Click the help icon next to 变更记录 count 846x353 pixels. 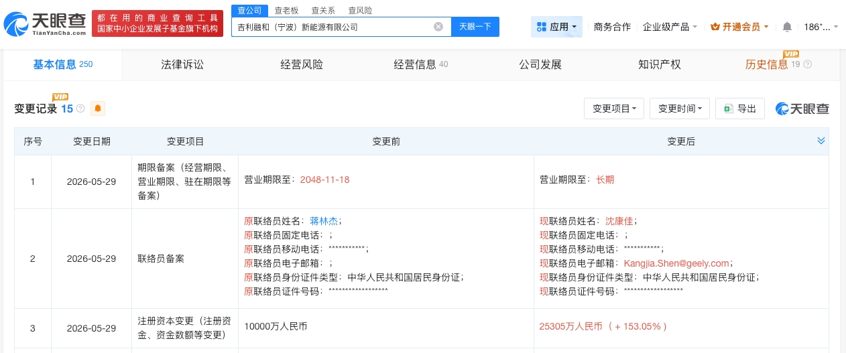(x=80, y=109)
